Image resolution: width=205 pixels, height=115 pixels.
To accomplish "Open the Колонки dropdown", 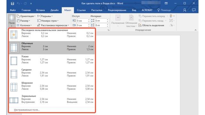I will (x=24, y=25).
